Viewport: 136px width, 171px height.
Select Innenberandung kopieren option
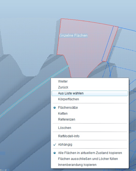pos(90,165)
